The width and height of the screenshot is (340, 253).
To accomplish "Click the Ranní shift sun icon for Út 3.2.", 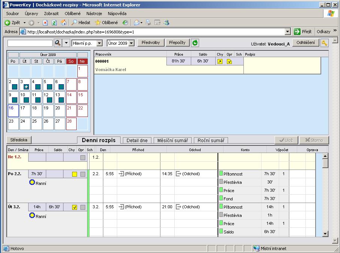I will 32,215.
